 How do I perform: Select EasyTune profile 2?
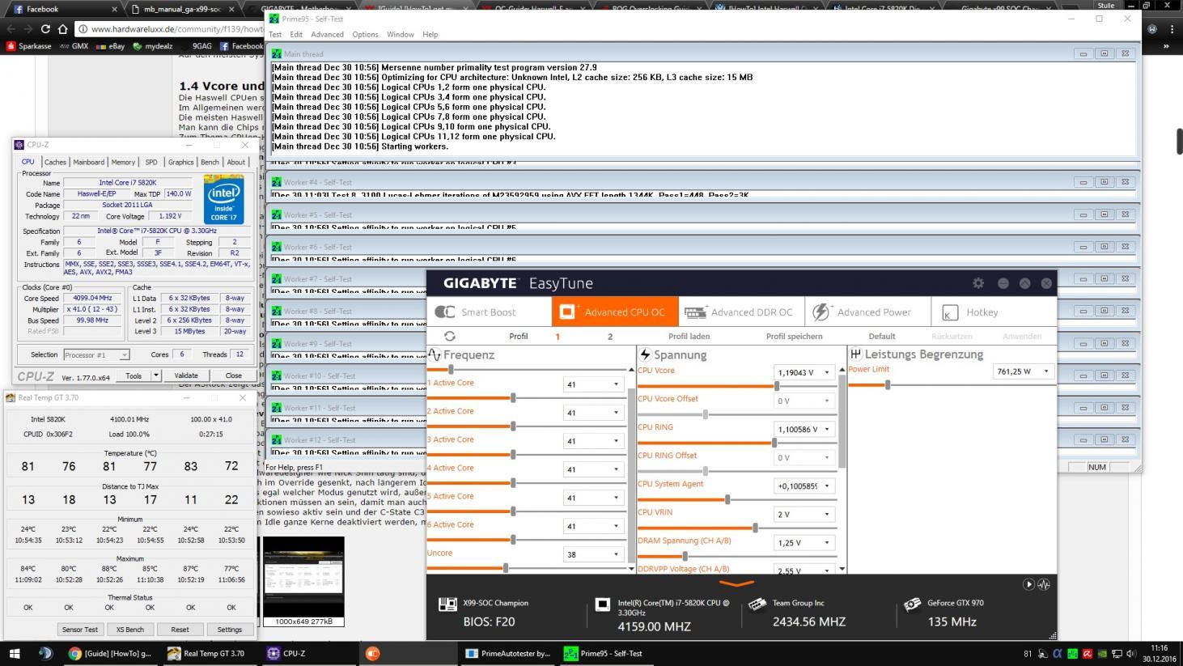(610, 336)
